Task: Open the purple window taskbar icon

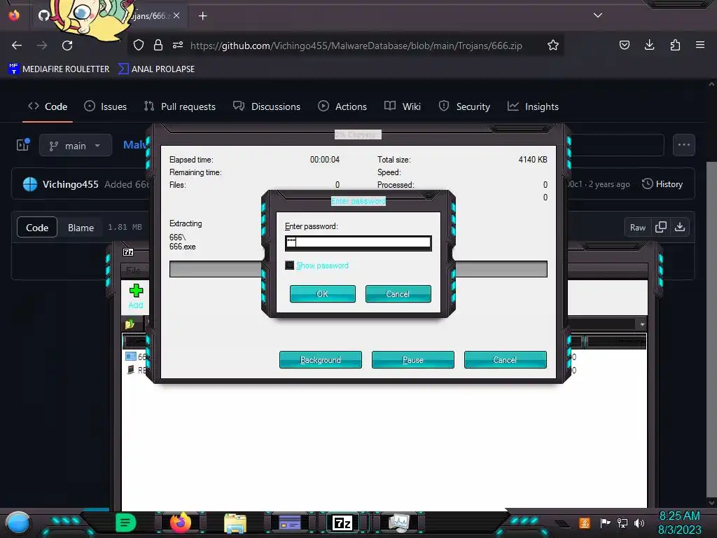Action: (290, 523)
